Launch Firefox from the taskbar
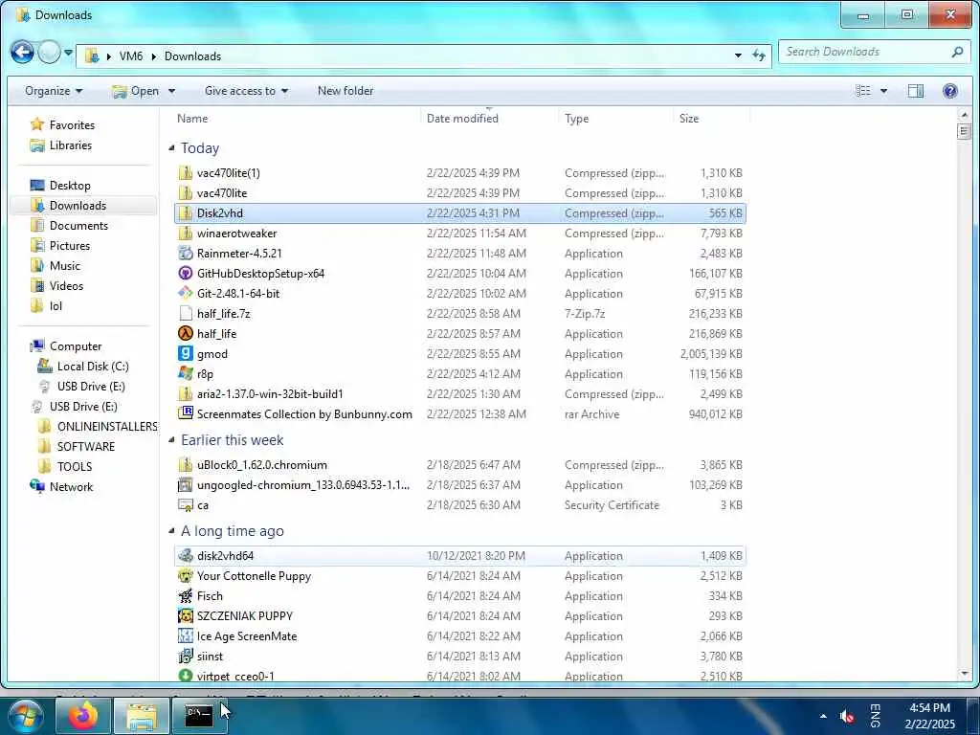This screenshot has height=735, width=980. [x=83, y=716]
